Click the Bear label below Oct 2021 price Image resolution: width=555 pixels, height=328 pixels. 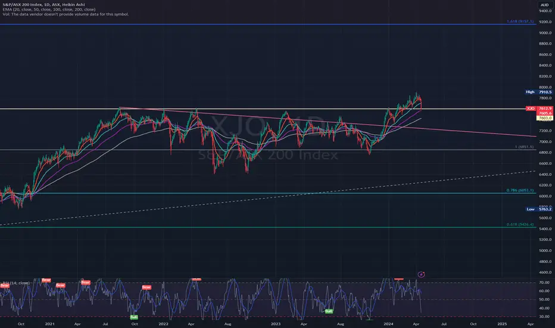click(x=146, y=287)
